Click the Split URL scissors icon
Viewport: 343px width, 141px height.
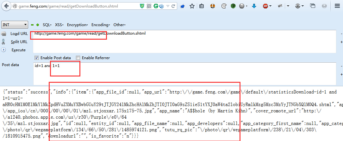tap(3, 42)
